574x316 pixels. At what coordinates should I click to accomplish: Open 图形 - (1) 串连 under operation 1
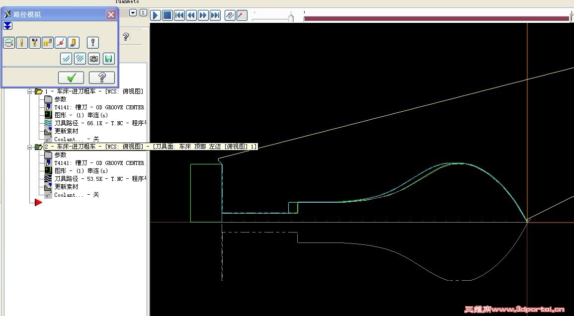[82, 115]
